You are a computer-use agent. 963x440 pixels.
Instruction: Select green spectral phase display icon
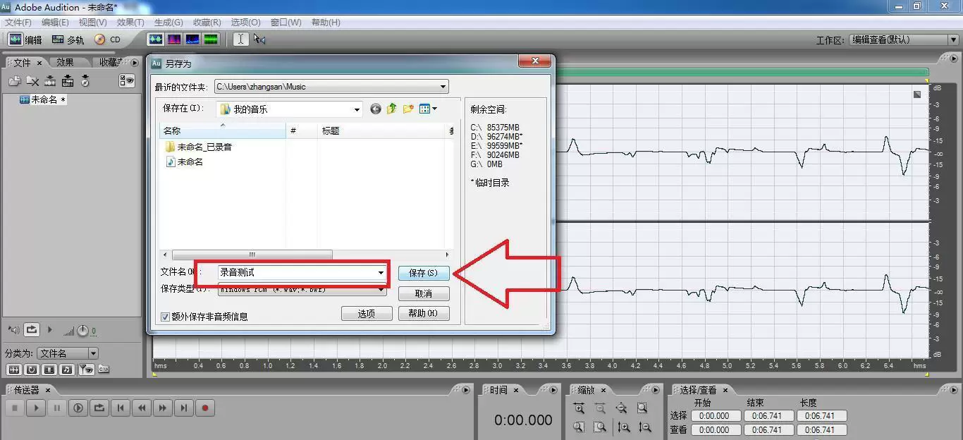[210, 39]
